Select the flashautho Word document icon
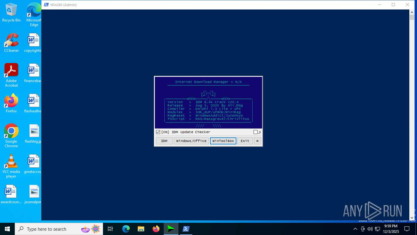The height and width of the screenshot is (235, 417). click(x=33, y=103)
